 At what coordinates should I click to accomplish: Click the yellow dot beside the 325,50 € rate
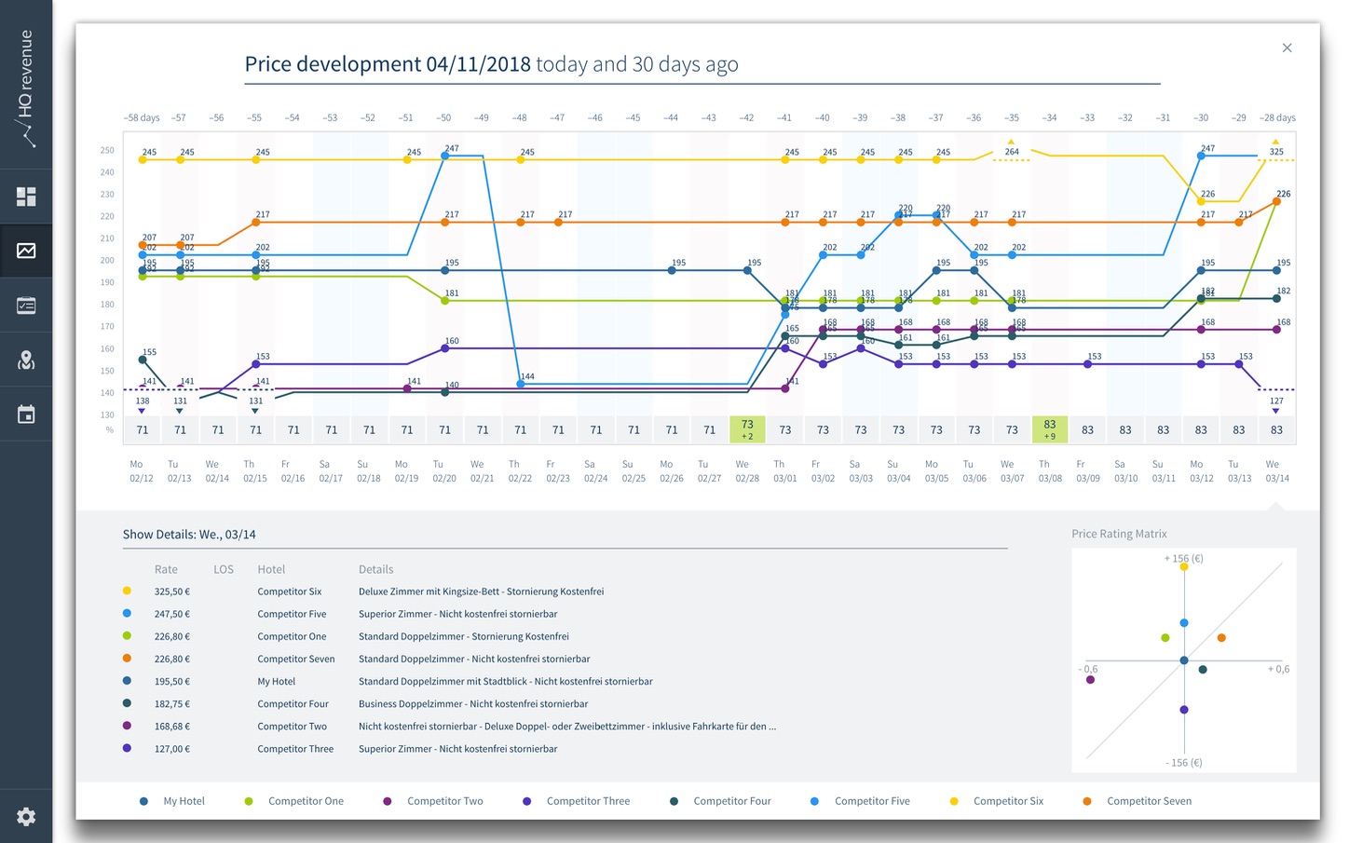(127, 591)
